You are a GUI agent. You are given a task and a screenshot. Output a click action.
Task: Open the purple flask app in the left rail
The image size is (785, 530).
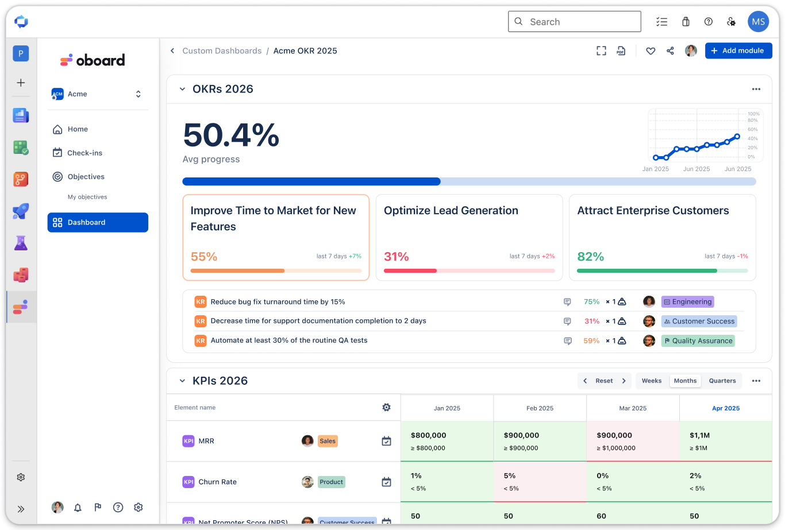21,243
